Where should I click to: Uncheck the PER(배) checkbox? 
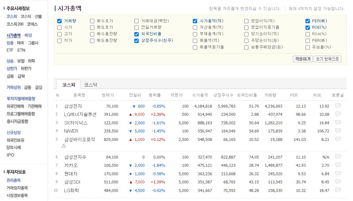(x=307, y=21)
